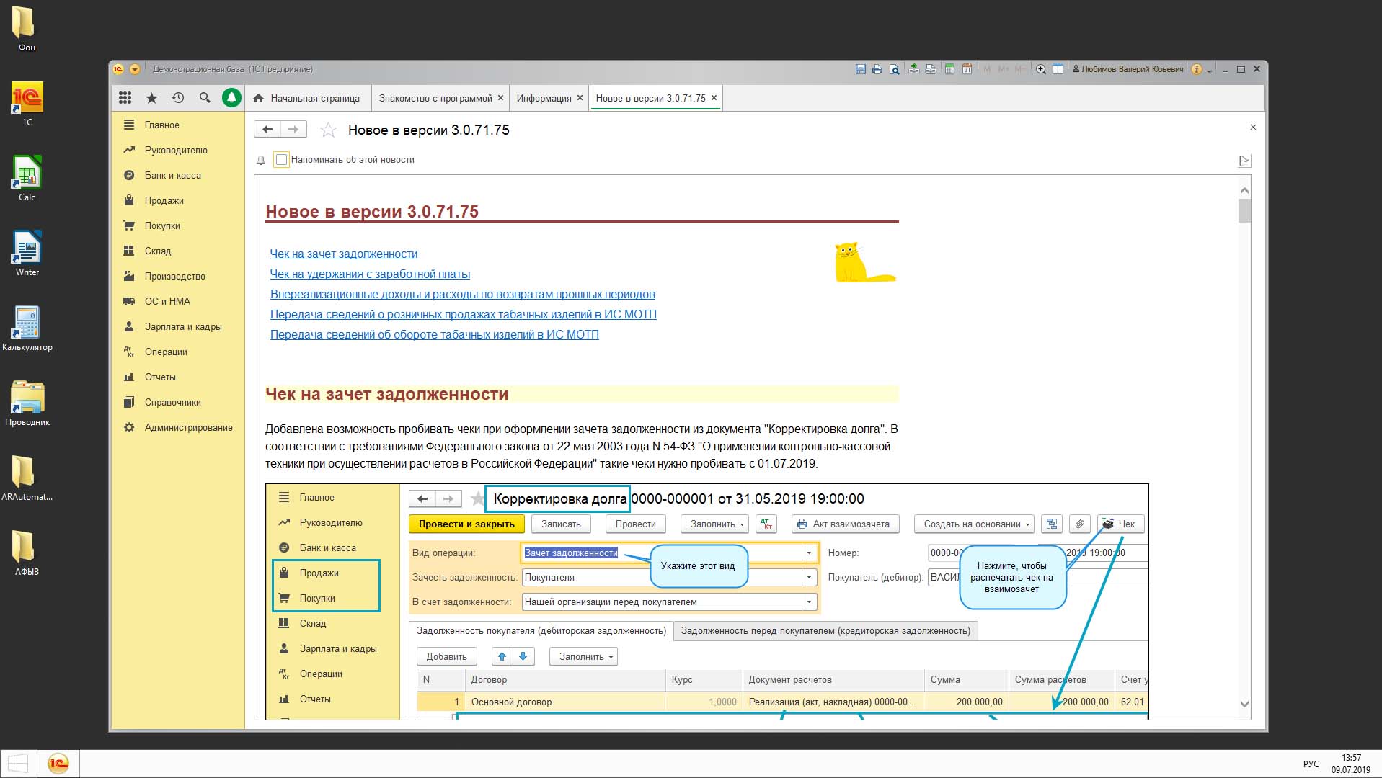
Task: Open the Производство section
Action: pyautogui.click(x=178, y=276)
